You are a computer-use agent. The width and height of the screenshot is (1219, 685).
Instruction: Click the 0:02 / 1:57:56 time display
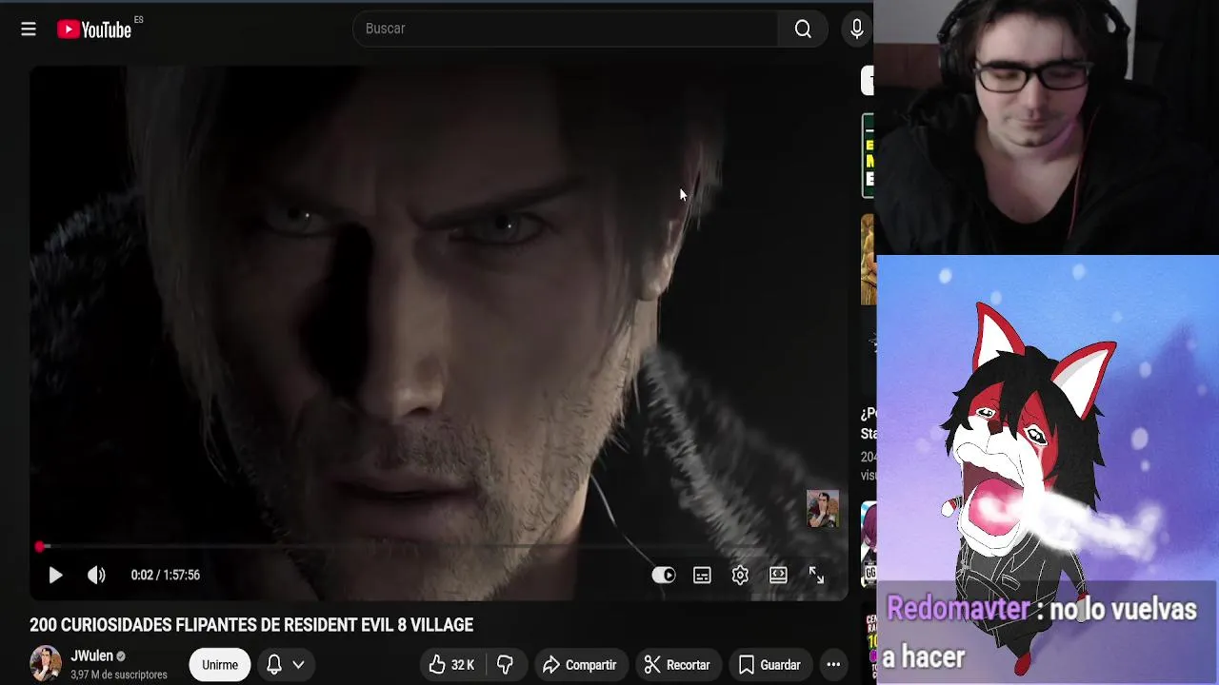(166, 575)
